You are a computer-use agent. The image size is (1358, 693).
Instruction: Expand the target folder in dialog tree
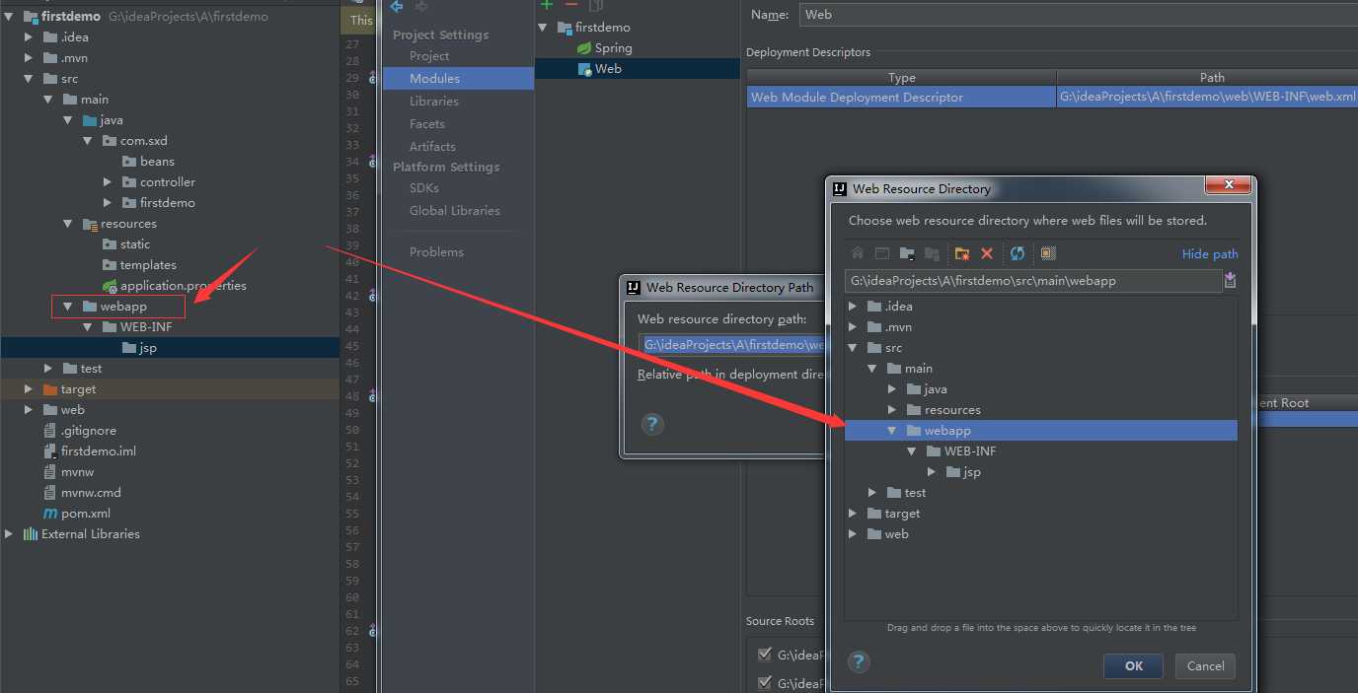point(853,514)
